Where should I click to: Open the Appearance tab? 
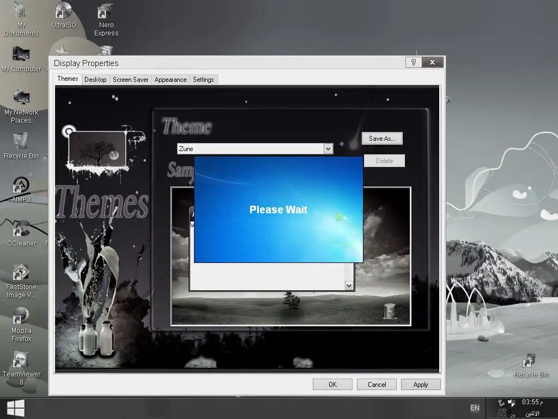[171, 80]
